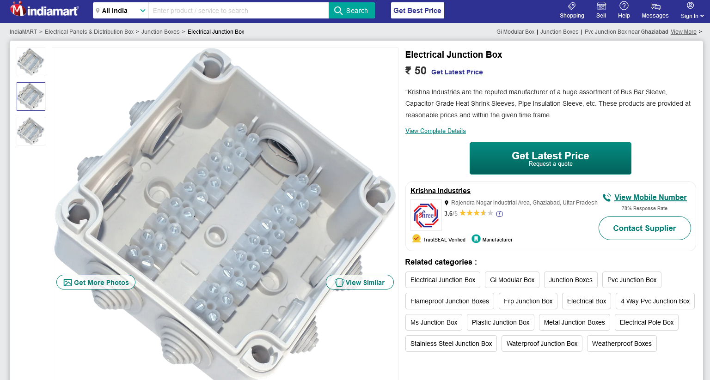Click the Contact Supplier button
This screenshot has width=710, height=380.
coord(644,228)
